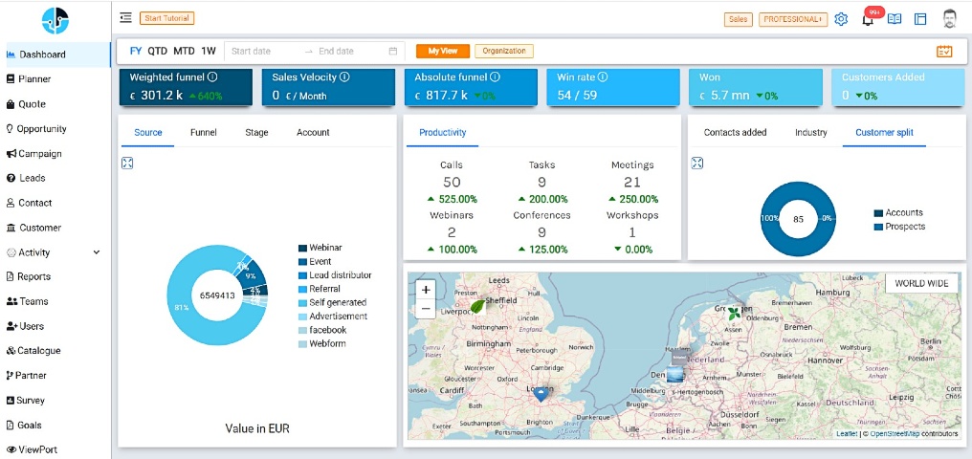This screenshot has width=972, height=459.
Task: Select the Productivity tab
Action: coord(443,132)
